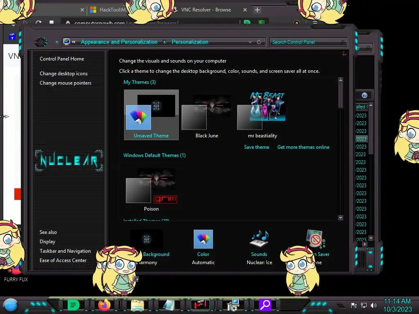Open the Color settings icon
The height and width of the screenshot is (314, 419).
203,239
